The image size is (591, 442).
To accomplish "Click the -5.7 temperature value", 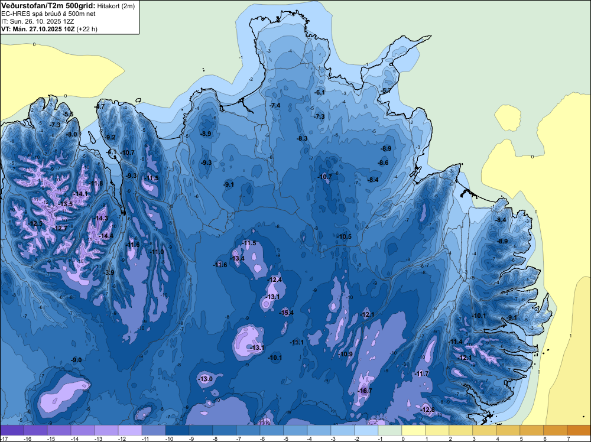I will point(385,91).
